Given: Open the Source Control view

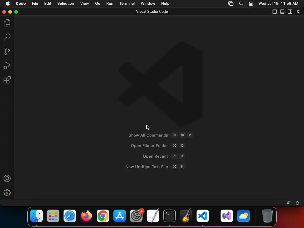Looking at the screenshot, I should 7,51.
